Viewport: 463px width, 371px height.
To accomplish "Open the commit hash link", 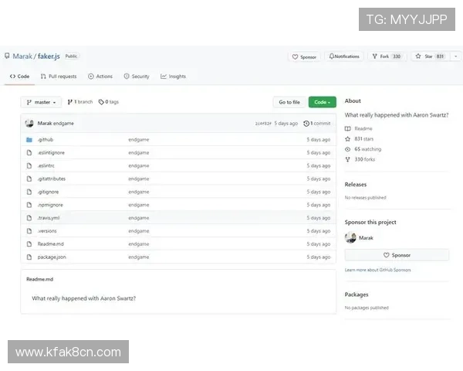I will pyautogui.click(x=263, y=124).
